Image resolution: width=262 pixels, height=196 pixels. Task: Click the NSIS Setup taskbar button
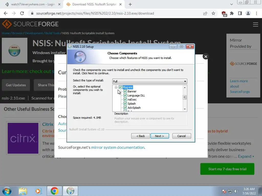70,191
